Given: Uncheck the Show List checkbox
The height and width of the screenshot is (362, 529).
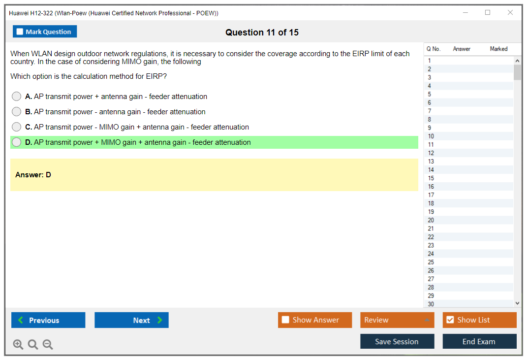Looking at the screenshot, I should tap(450, 320).
